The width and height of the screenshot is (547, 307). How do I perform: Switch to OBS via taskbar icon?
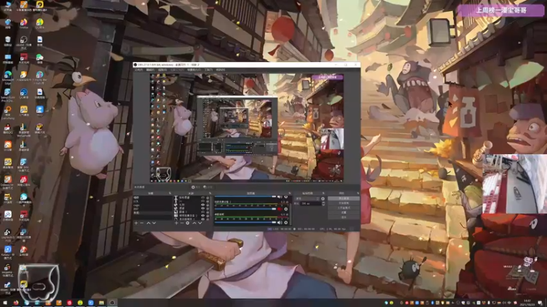[x=112, y=303]
